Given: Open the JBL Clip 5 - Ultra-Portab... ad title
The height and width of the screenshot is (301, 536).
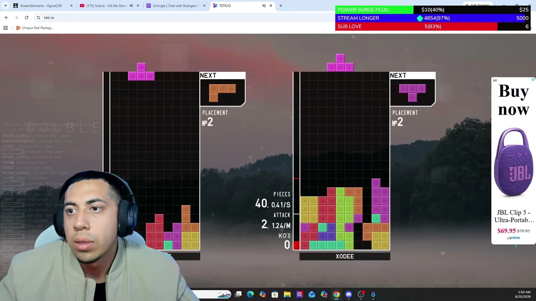Looking at the screenshot, I should click(514, 216).
